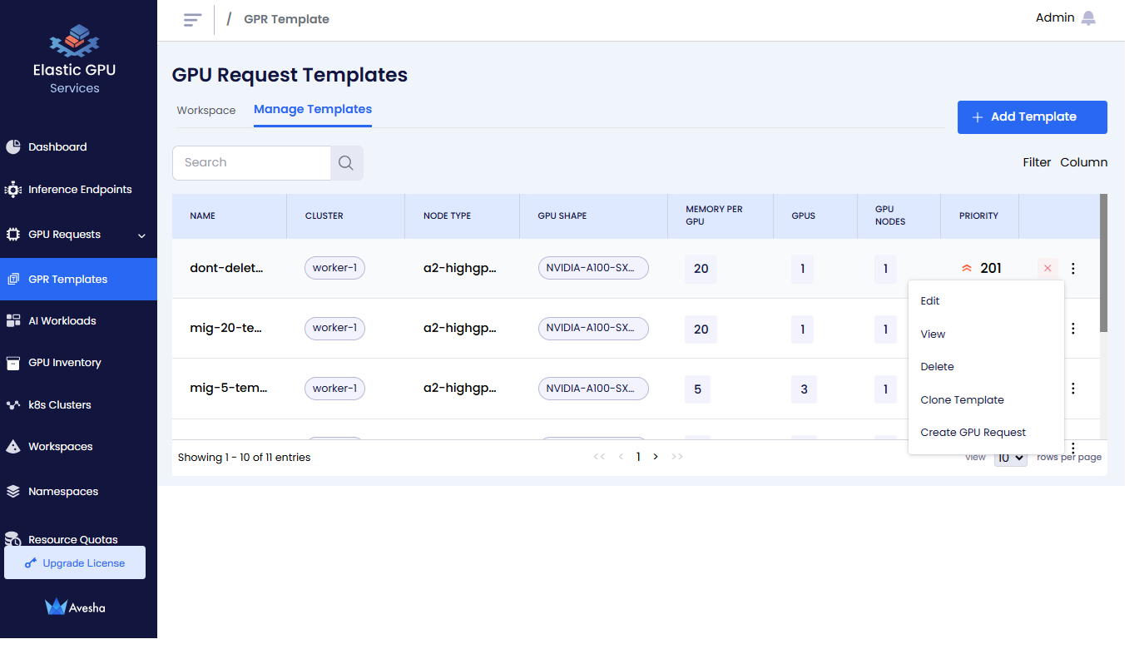Click the priority up-arrows icon beside 201

click(967, 268)
